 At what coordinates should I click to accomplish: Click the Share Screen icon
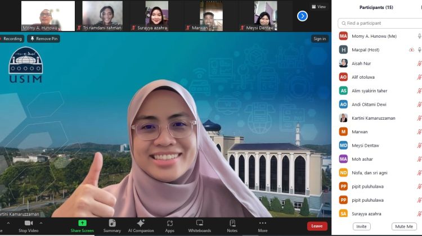(x=82, y=223)
